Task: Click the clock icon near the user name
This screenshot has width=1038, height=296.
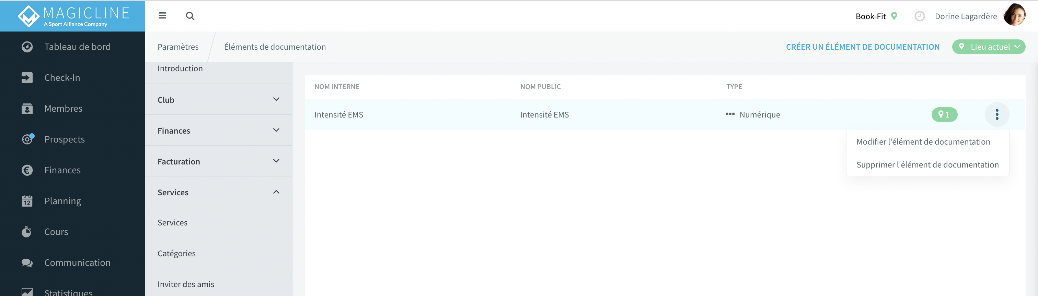Action: (x=920, y=16)
